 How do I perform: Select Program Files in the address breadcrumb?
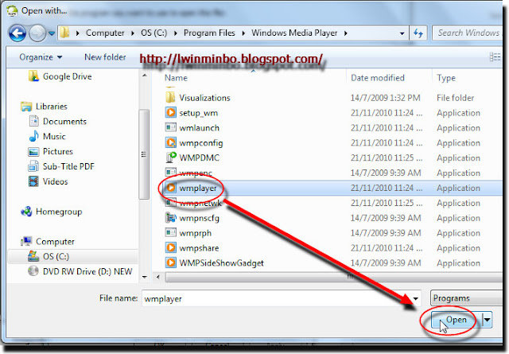(209, 33)
